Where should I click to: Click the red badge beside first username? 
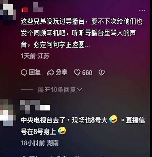(x=25, y=10)
